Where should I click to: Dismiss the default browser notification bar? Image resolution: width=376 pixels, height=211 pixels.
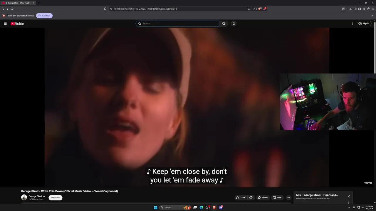[372, 16]
